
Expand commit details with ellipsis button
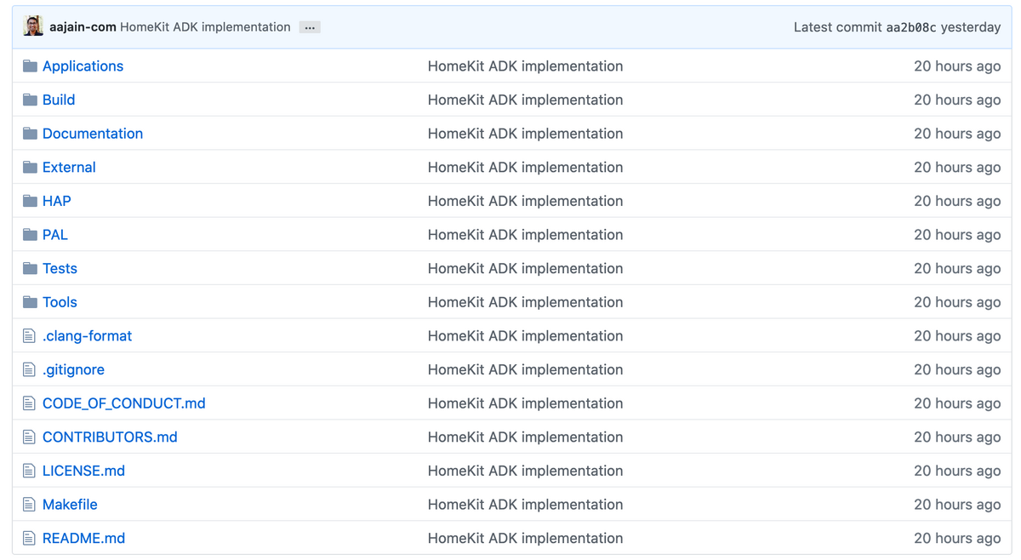pos(310,27)
